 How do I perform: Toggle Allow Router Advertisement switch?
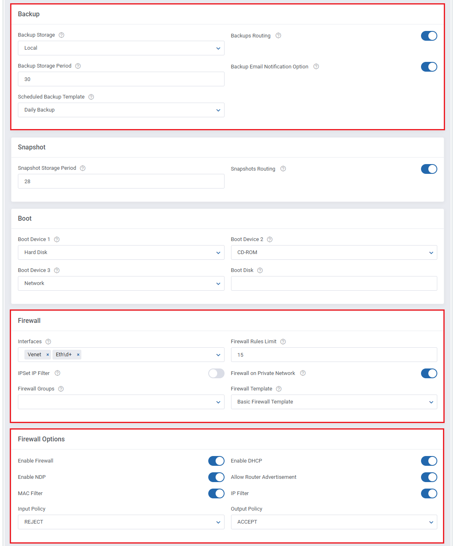[x=429, y=477]
